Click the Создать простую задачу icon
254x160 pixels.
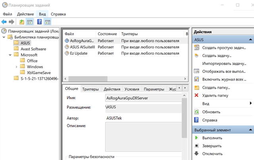[196, 48]
